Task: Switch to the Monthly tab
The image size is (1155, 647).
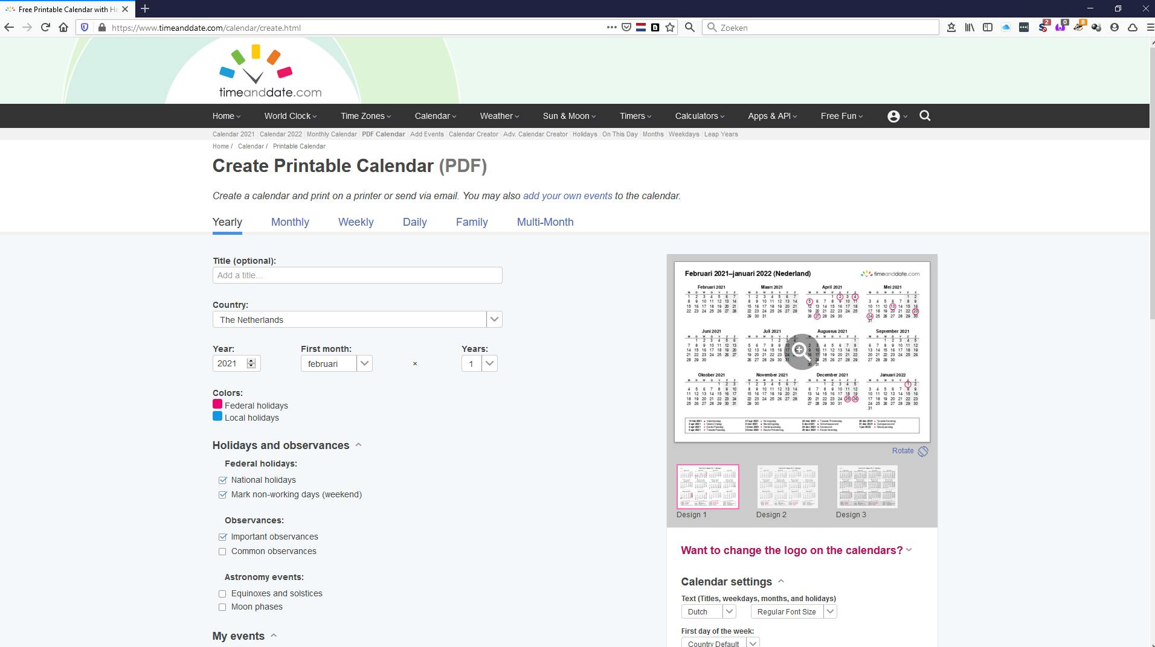Action: [290, 222]
